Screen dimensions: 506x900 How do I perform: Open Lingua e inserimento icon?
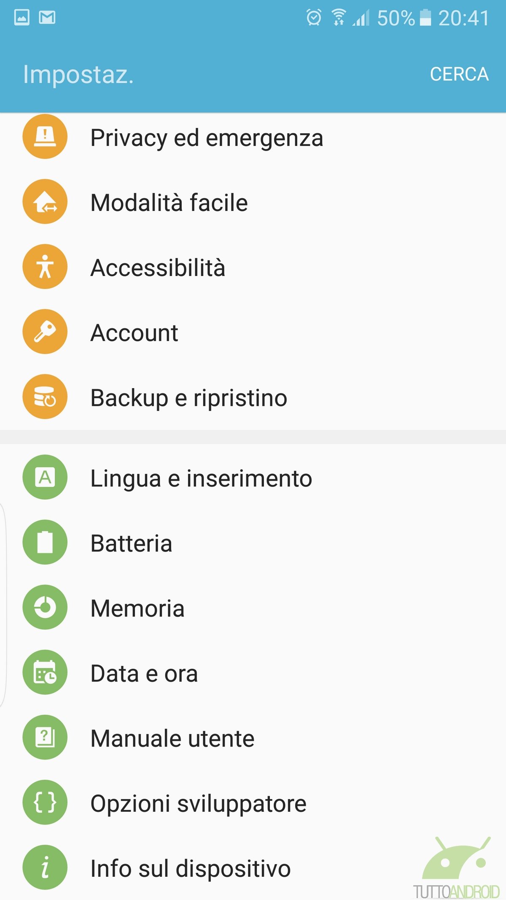pyautogui.click(x=45, y=477)
